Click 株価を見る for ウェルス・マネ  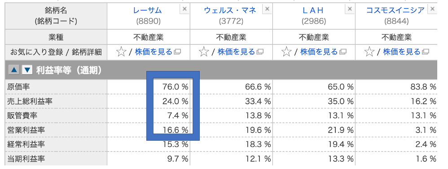(236, 52)
